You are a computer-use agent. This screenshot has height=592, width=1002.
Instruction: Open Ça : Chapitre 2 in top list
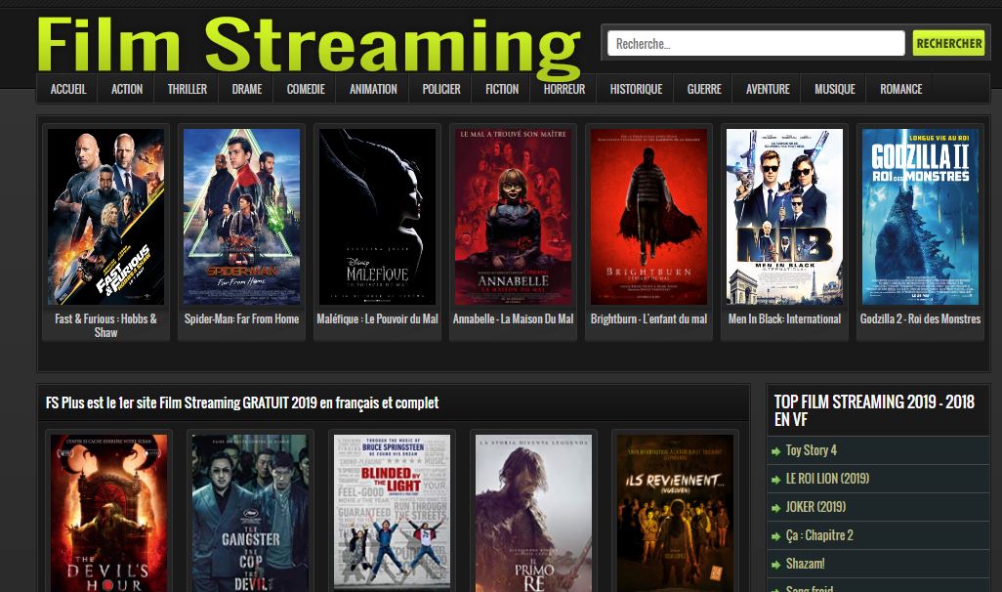(819, 535)
